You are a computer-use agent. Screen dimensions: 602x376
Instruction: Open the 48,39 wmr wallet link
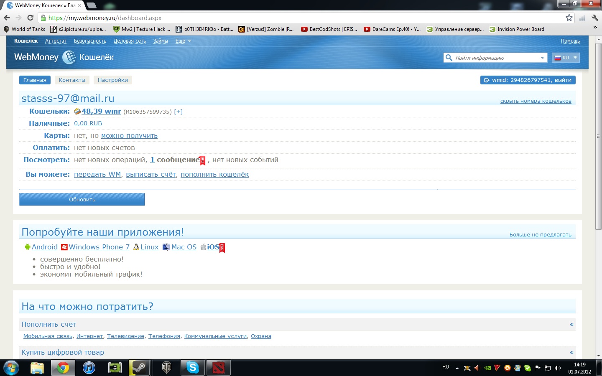(101, 112)
